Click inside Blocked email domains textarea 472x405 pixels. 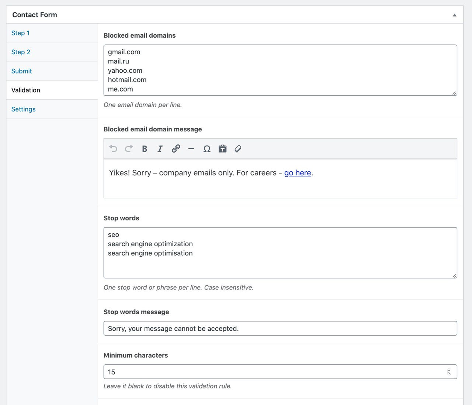pos(280,70)
